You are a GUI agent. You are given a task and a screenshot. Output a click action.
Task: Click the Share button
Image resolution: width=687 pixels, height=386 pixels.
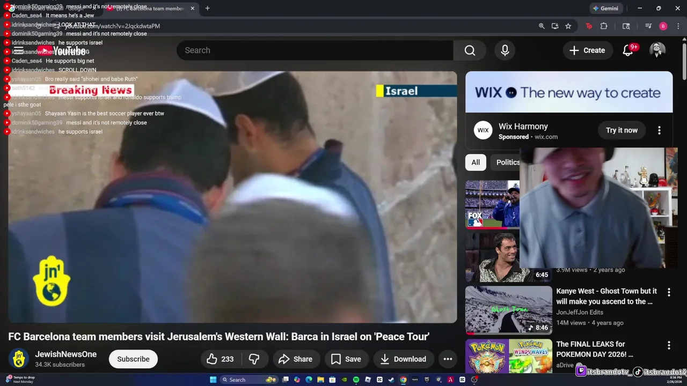coord(296,359)
